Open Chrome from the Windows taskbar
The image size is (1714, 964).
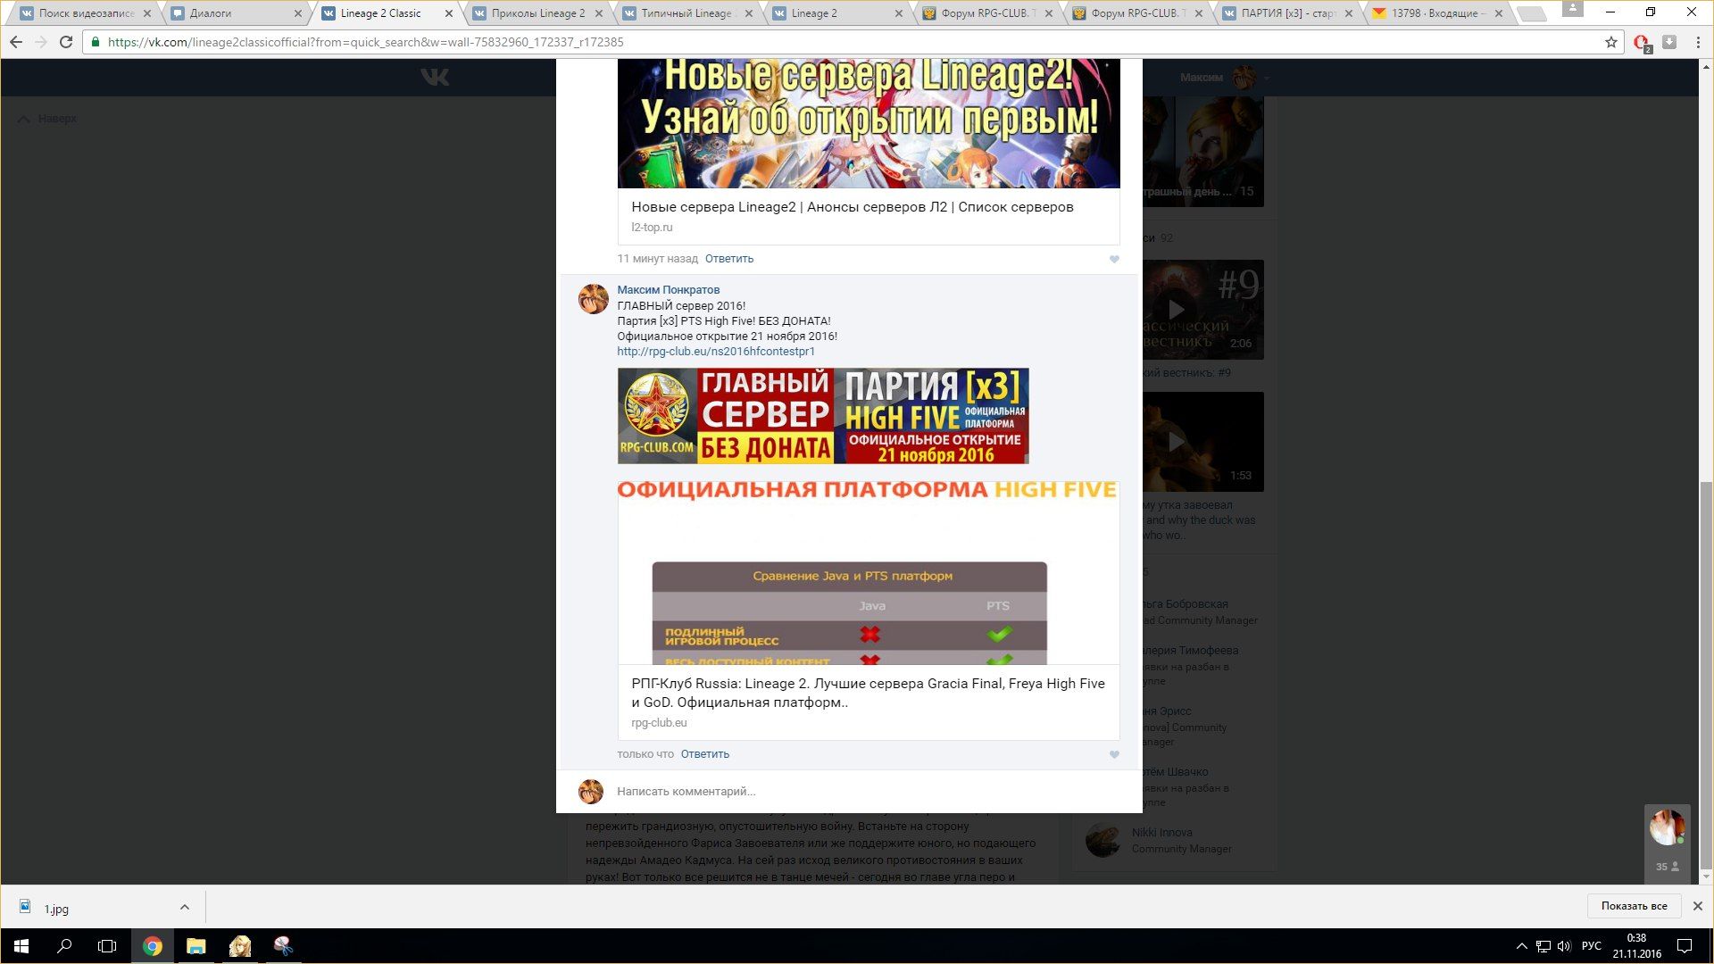[153, 946]
